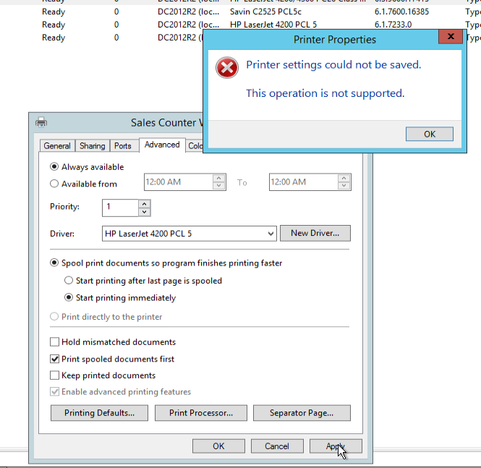Choose Start printing after last page is spooled
Viewport: 481px width, 468px height.
tap(69, 281)
